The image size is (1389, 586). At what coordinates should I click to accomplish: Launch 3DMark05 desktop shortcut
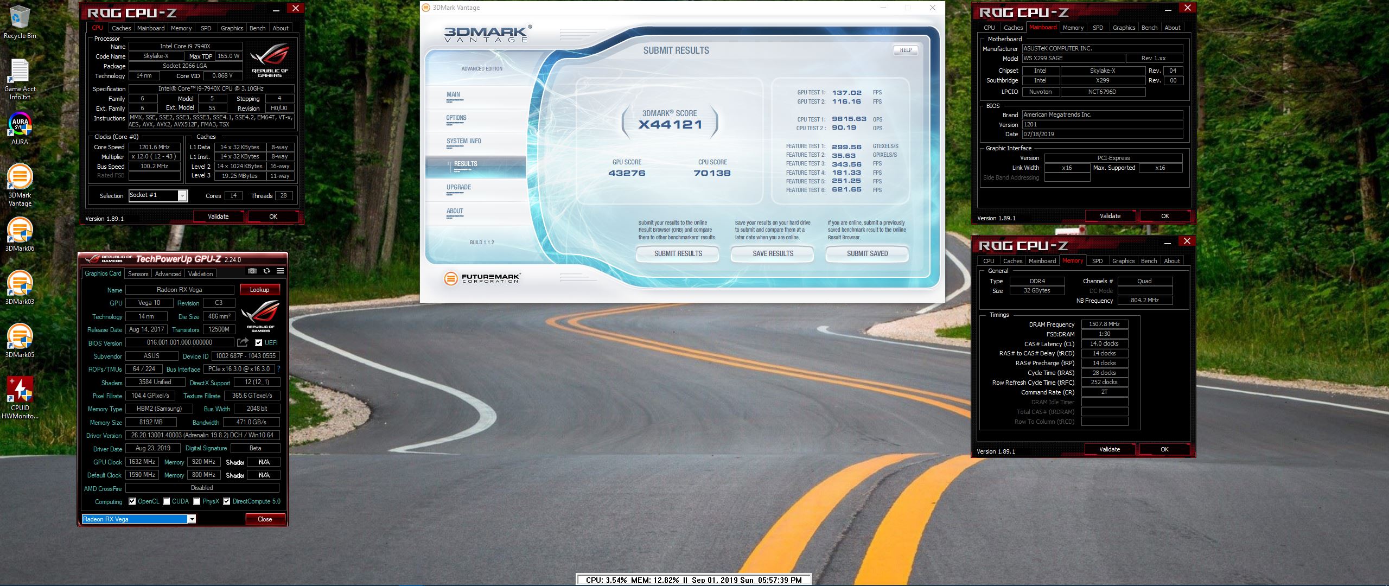[x=20, y=341]
